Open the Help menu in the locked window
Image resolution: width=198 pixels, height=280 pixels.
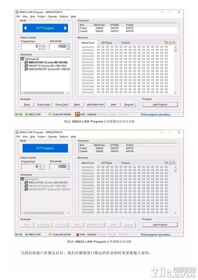[73, 136]
